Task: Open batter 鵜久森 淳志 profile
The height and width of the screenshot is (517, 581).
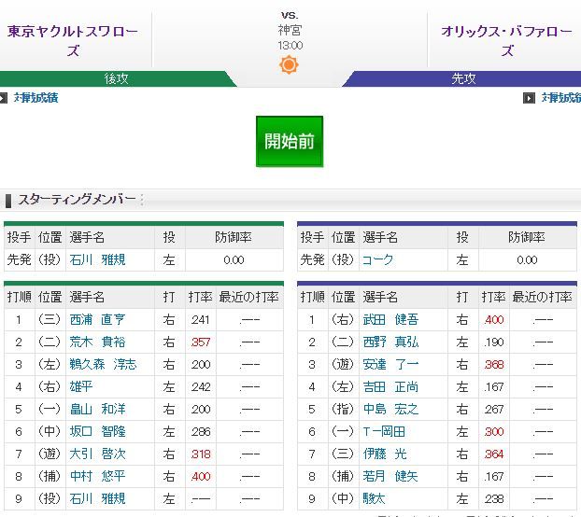Action: click(x=103, y=365)
